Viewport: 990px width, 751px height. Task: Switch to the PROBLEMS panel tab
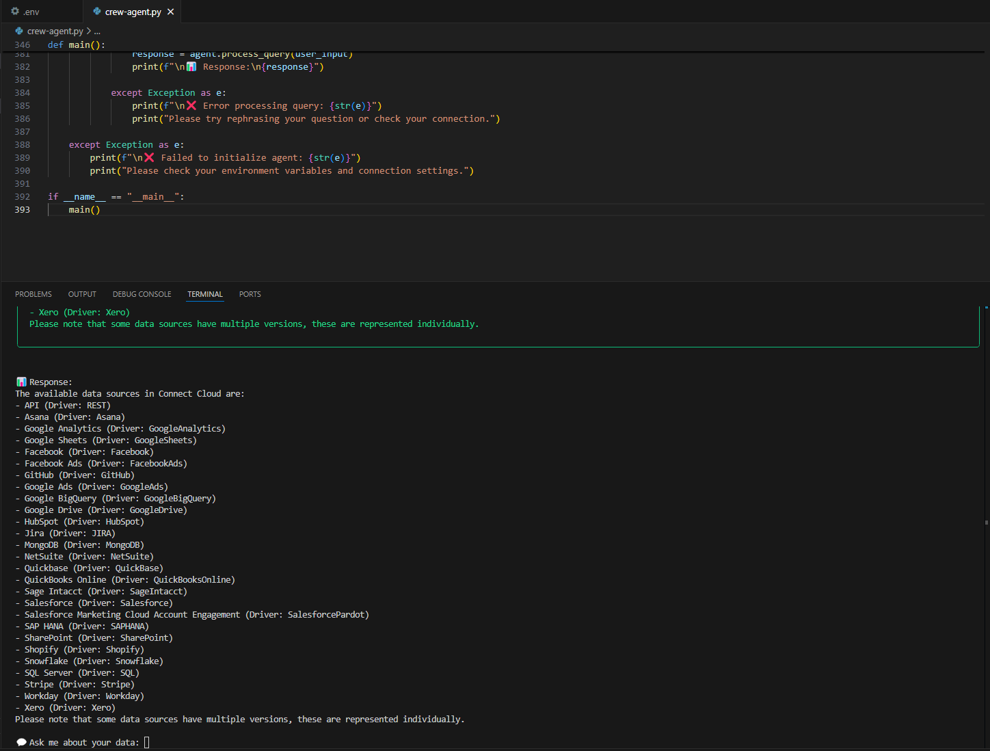point(34,294)
